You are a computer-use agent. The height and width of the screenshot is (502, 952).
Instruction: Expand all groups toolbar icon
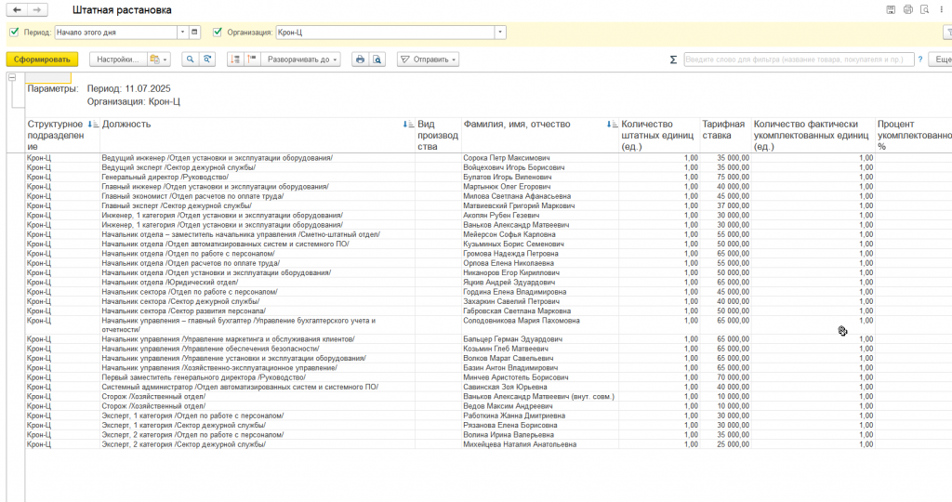252,59
